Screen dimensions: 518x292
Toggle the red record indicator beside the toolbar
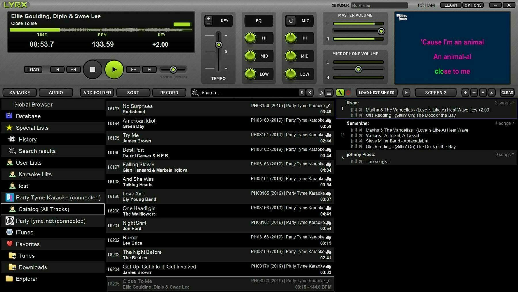pyautogui.click(x=348, y=93)
